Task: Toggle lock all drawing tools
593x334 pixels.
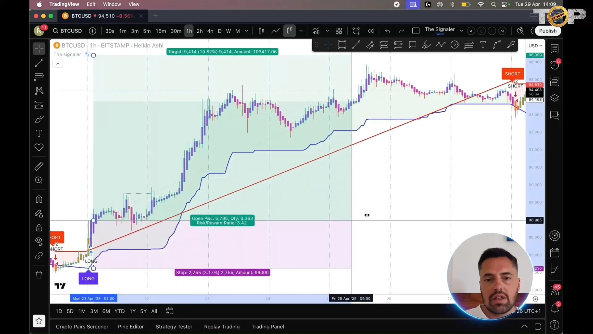Action: 39,228
